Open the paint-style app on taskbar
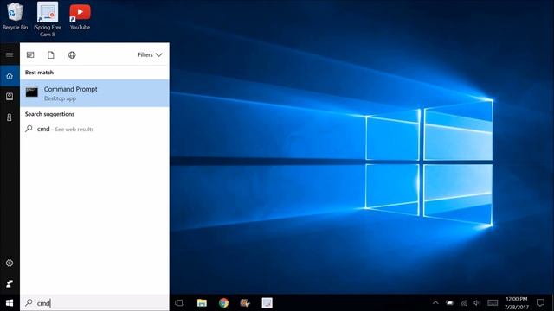 click(245, 302)
